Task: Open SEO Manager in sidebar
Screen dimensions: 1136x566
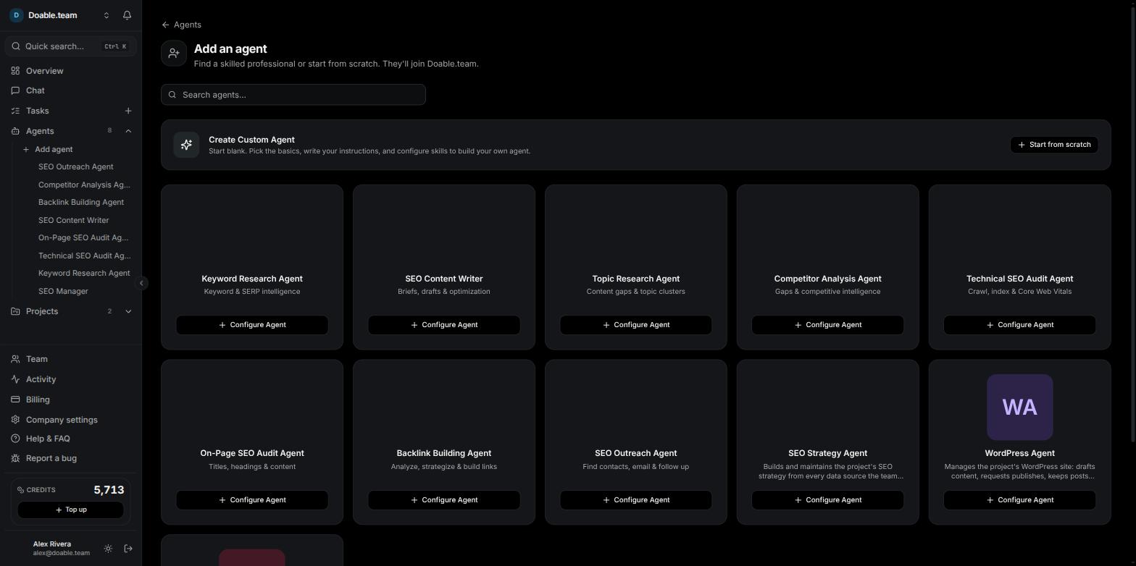Action: point(63,291)
